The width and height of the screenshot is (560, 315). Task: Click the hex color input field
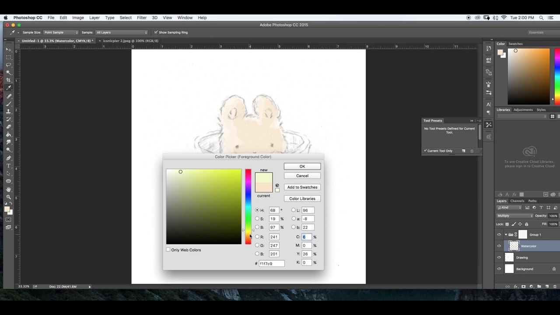point(271,263)
